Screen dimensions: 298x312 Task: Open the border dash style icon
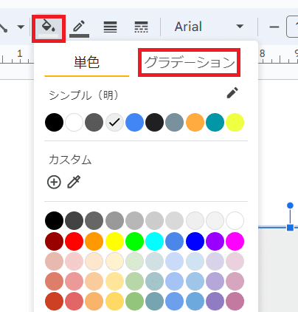tap(142, 27)
